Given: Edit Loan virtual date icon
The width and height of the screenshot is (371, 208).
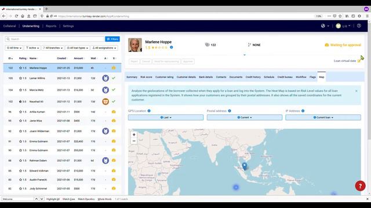Looking at the screenshot, I should (359, 61).
